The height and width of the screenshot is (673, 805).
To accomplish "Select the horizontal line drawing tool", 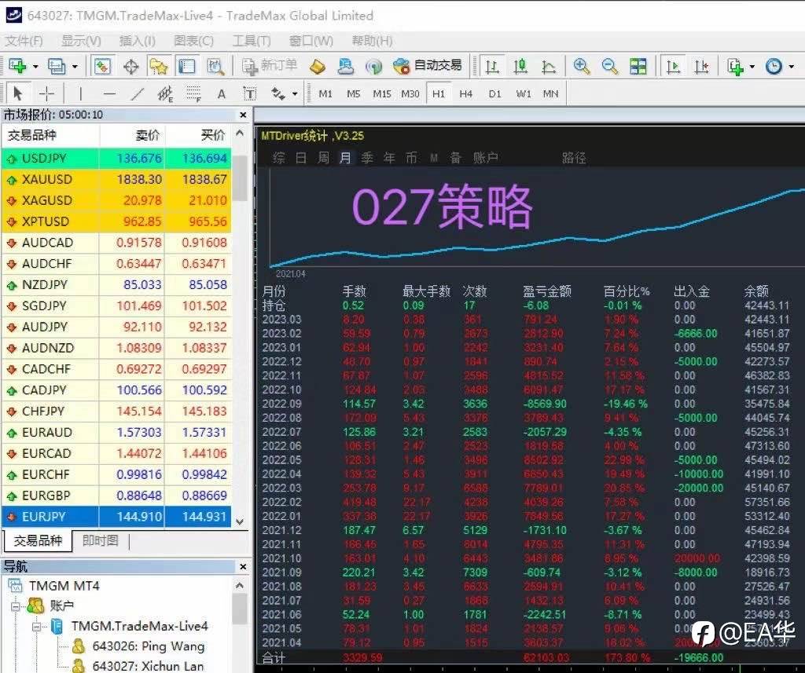I will [x=108, y=94].
